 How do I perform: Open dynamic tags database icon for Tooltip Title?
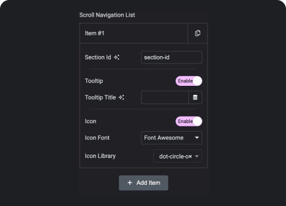[195, 97]
